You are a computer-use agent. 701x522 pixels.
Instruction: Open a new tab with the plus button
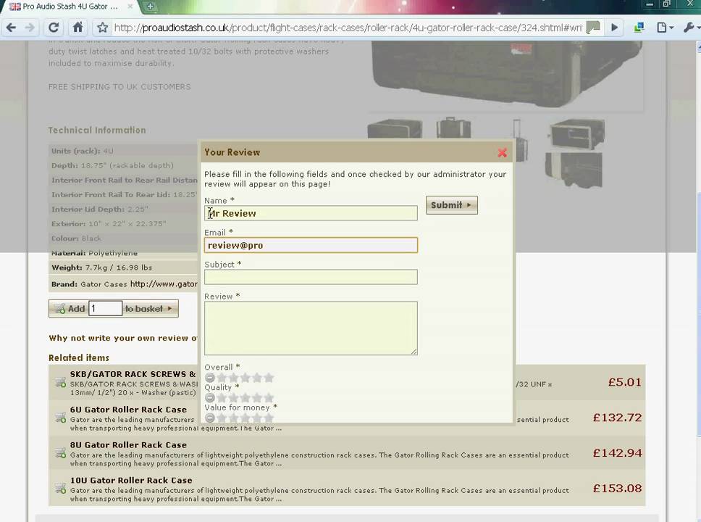tap(150, 7)
